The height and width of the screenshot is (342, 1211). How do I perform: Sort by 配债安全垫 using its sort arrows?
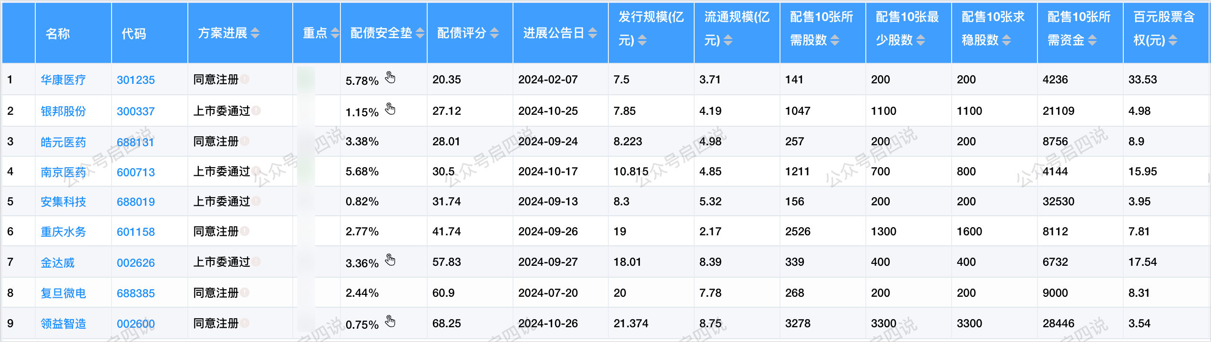(x=420, y=33)
